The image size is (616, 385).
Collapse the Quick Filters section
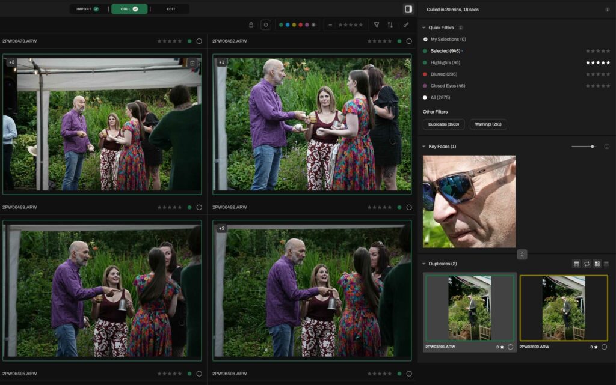(423, 28)
